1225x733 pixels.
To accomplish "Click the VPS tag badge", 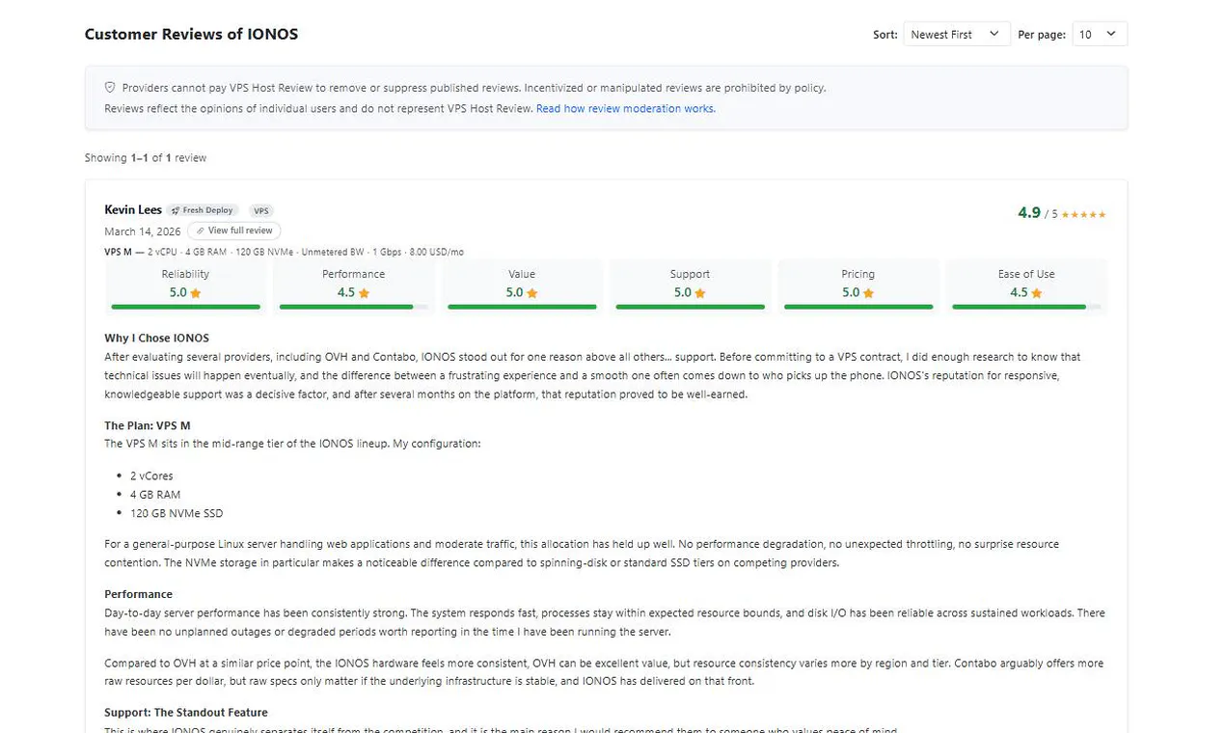I will click(x=261, y=210).
